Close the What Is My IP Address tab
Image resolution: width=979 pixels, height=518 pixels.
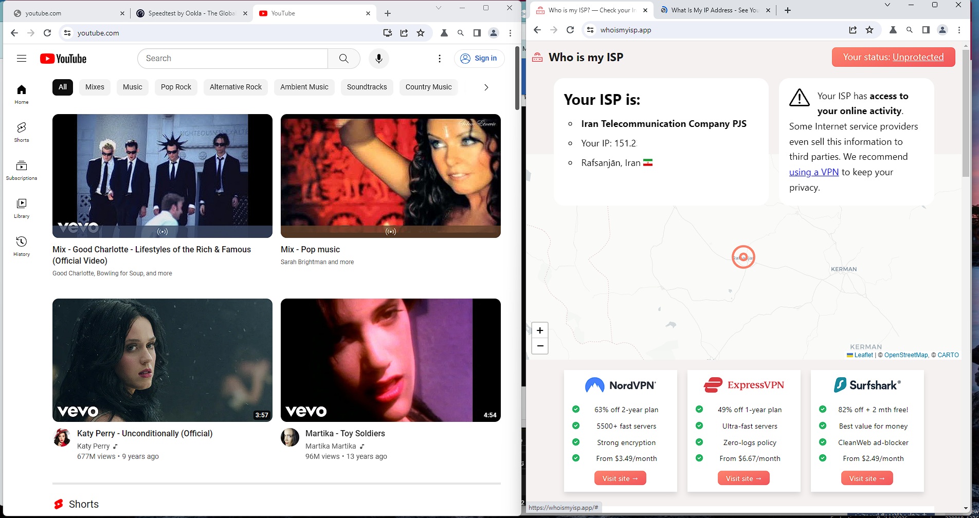point(768,10)
